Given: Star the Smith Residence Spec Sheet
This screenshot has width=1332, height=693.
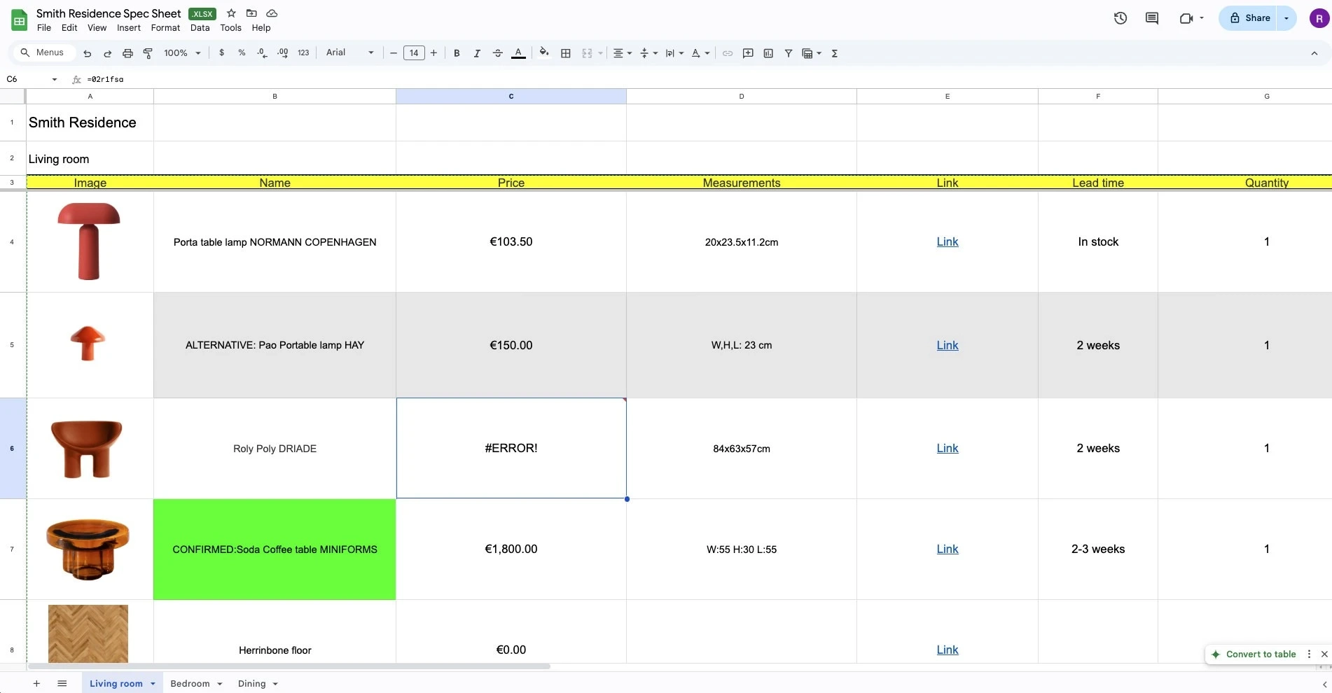Looking at the screenshot, I should click(231, 13).
